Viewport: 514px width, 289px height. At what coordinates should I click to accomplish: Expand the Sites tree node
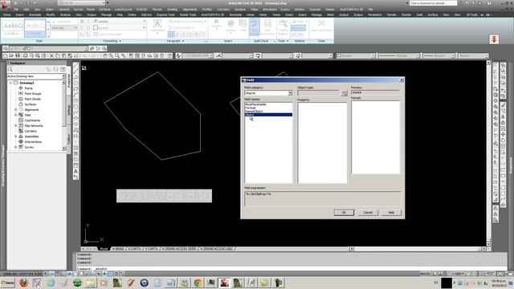coord(15,115)
